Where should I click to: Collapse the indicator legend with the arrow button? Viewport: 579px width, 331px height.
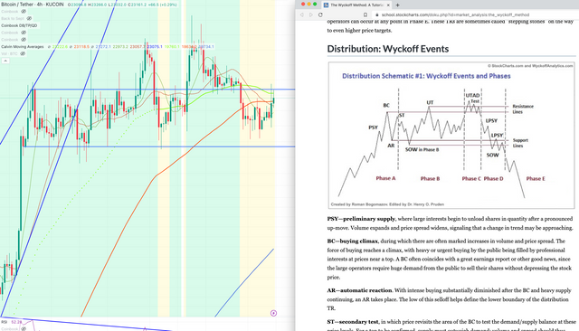pyautogui.click(x=5, y=61)
